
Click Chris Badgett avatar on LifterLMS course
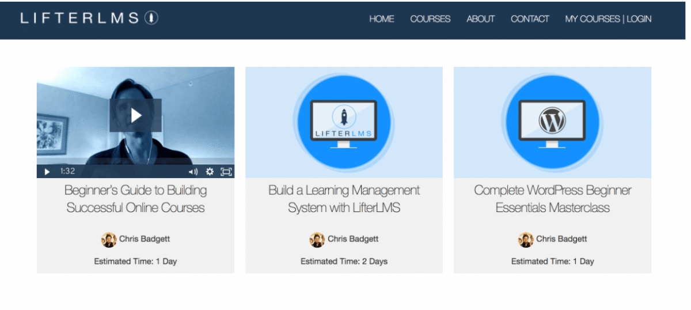coord(317,239)
